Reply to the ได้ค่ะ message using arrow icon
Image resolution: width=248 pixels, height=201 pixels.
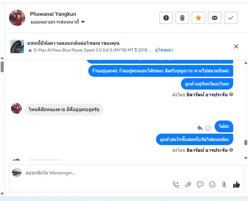click(x=200, y=128)
